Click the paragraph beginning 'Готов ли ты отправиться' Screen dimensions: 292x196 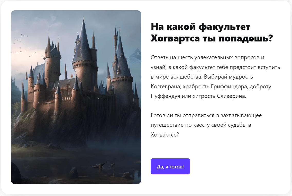tap(206, 125)
